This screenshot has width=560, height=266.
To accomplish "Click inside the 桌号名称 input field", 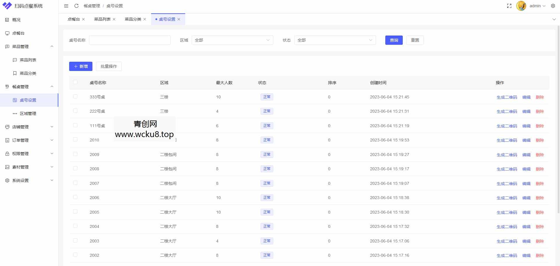I will [x=130, y=40].
